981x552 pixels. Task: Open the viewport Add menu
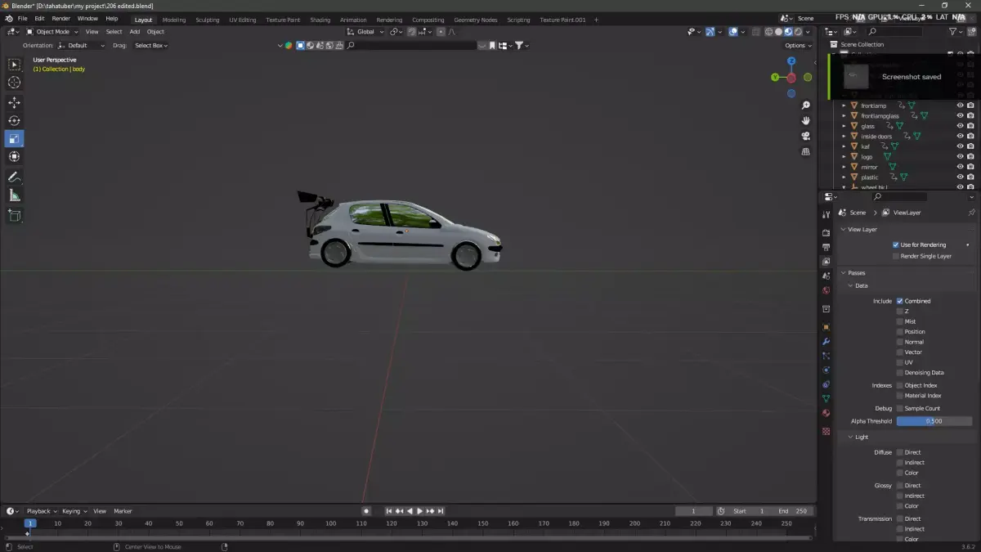(x=135, y=32)
